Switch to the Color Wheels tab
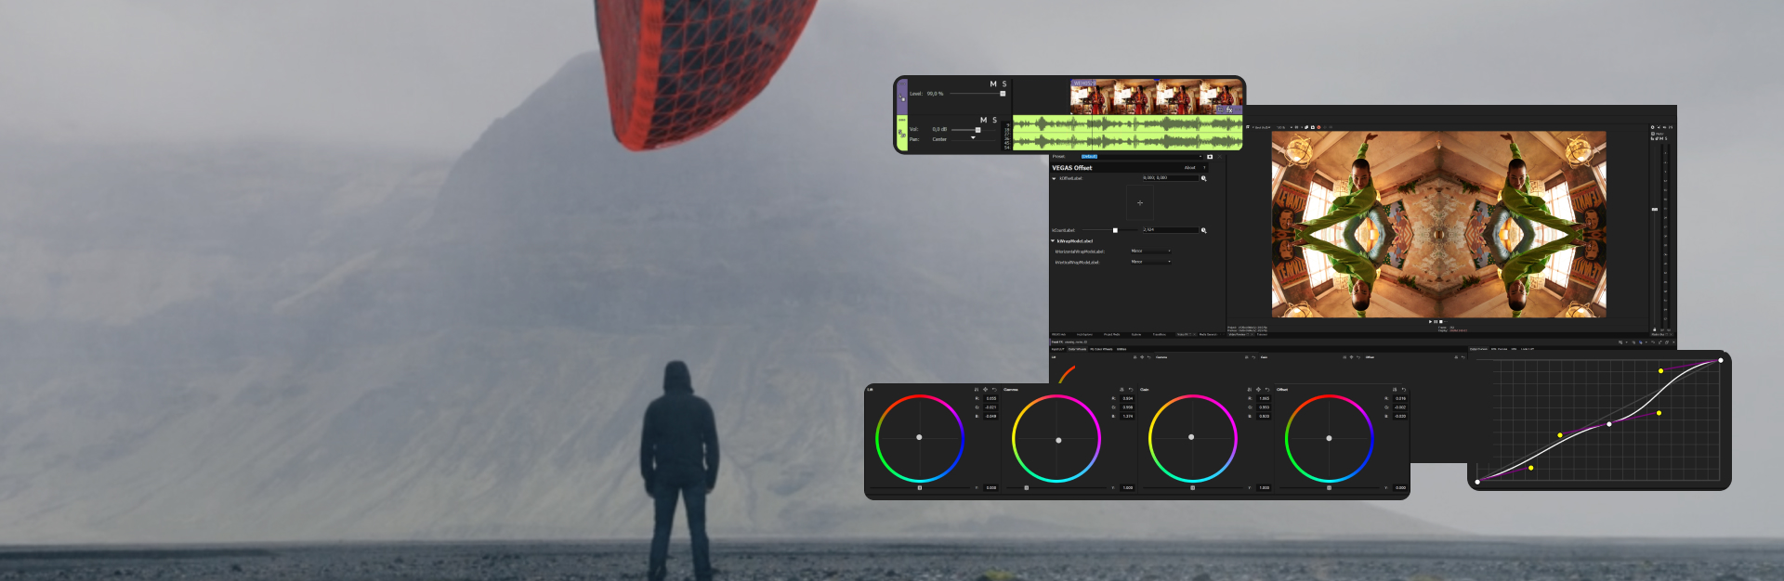Screen dimensions: 1784x581 tap(1077, 349)
